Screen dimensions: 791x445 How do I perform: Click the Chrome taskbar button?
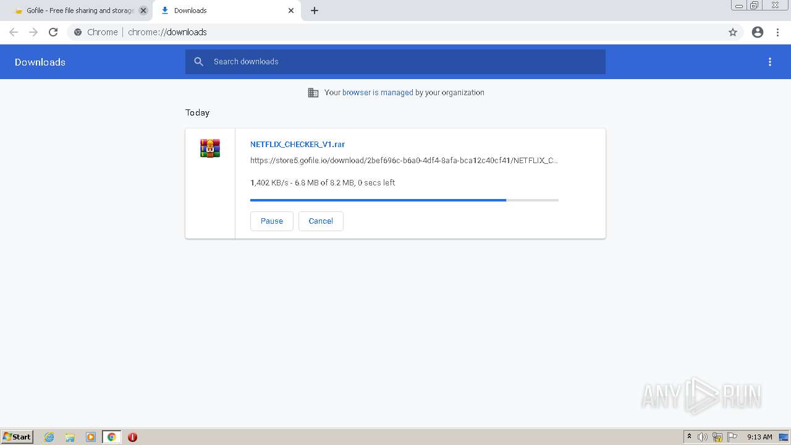pyautogui.click(x=112, y=437)
